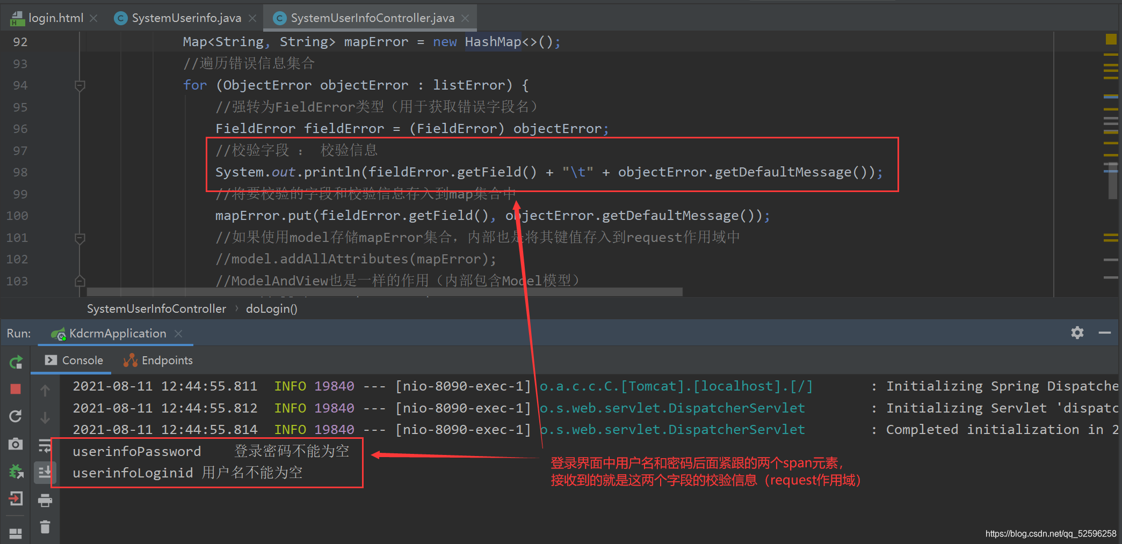Viewport: 1122px width, 544px height.
Task: Attach debugger using the green bug icon
Action: tap(16, 472)
